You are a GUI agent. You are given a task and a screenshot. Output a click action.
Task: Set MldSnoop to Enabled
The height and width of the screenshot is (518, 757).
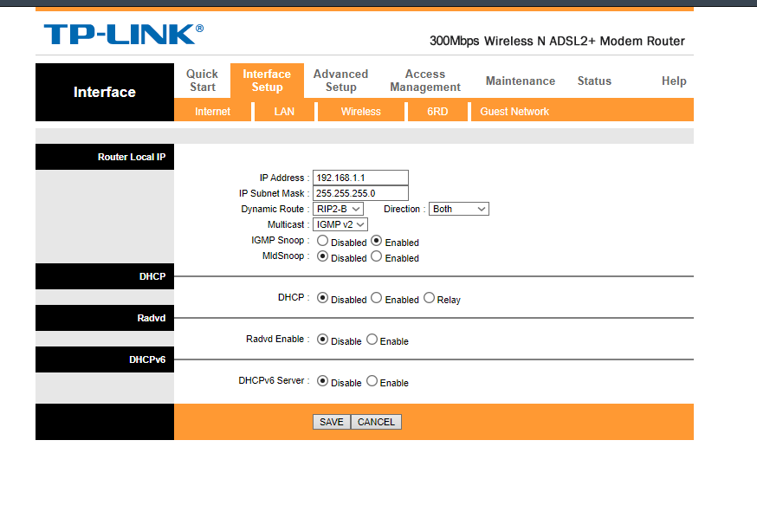377,256
